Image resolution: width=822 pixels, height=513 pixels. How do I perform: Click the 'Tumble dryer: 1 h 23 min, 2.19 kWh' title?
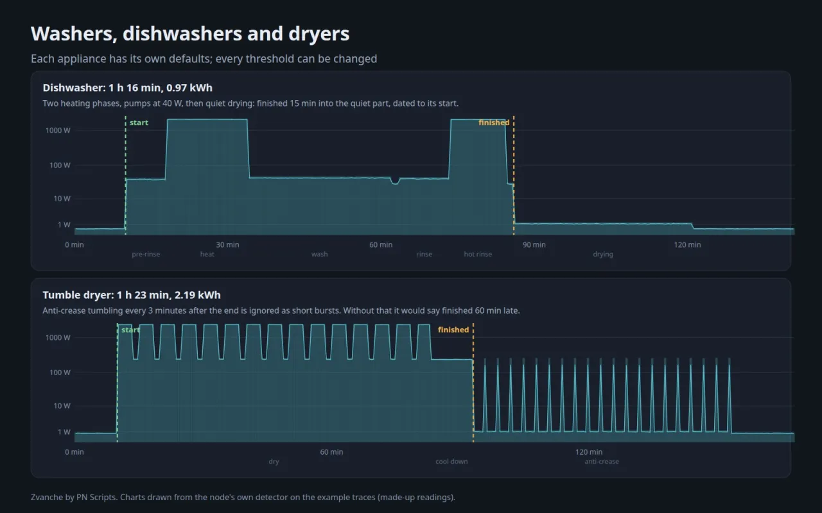coord(132,295)
